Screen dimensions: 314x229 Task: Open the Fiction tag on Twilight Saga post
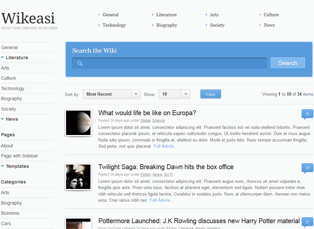(145, 175)
